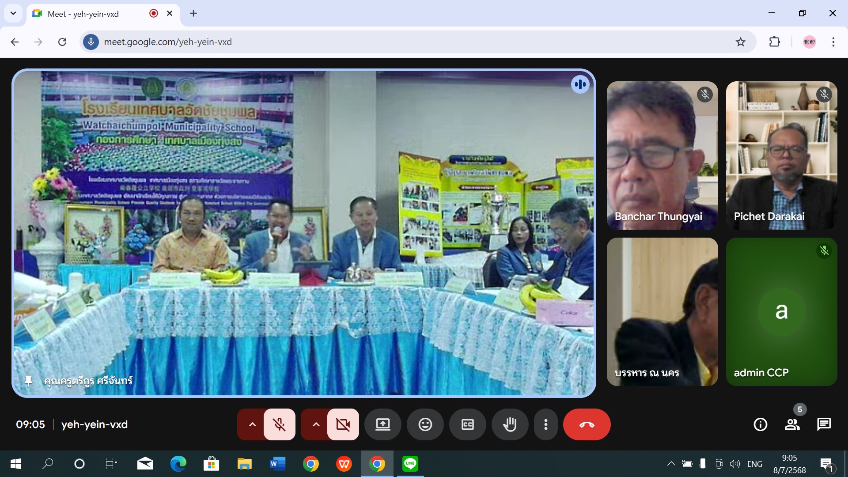This screenshot has width=848, height=477.
Task: Click the present screen icon
Action: (x=382, y=424)
